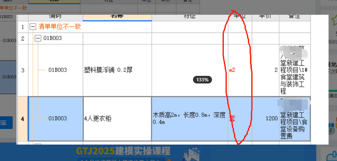The image size is (337, 161).
Task: Collapse the 清单单位不一致 group
Action: 33,27
